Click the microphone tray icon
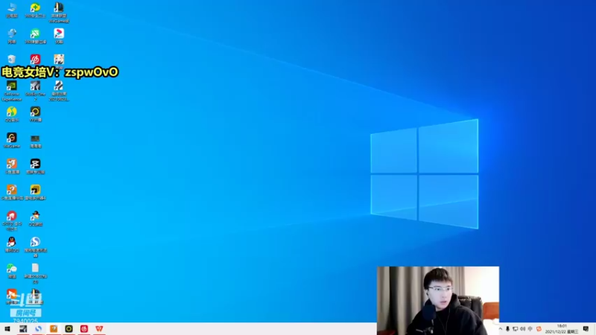 click(507, 329)
